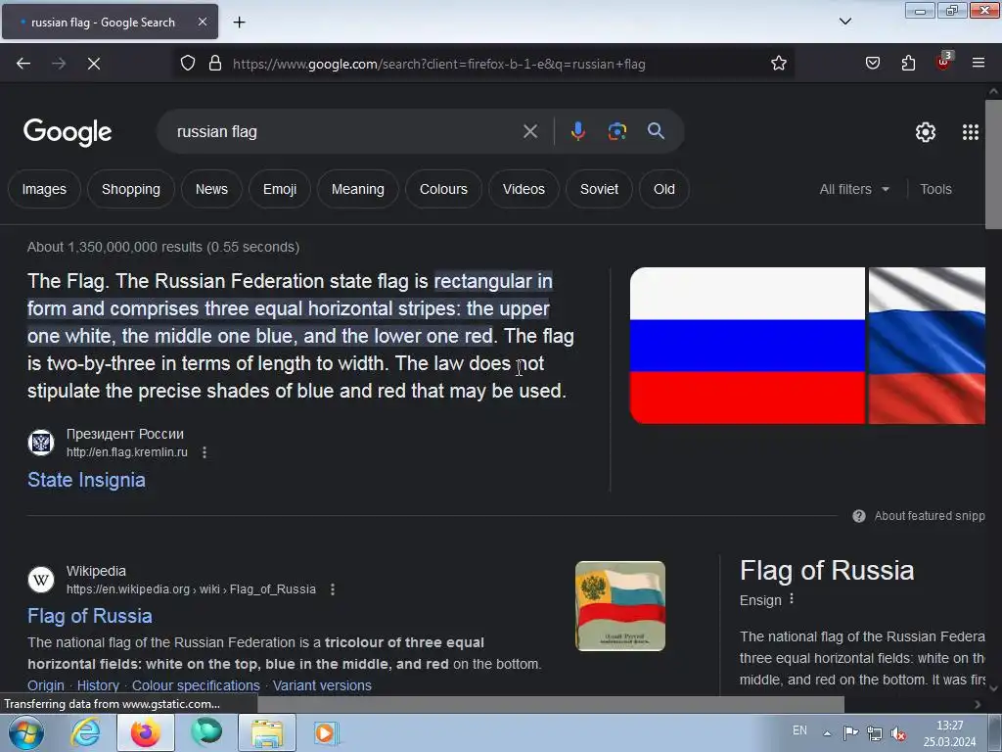Screen dimensions: 1002x752
Task: Open the kremlin result options menu
Action: 205,452
